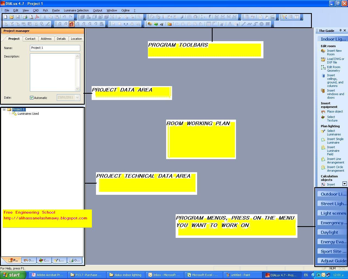The image size is (348, 279).
Task: Open the CAD menu
Action: (x=36, y=10)
